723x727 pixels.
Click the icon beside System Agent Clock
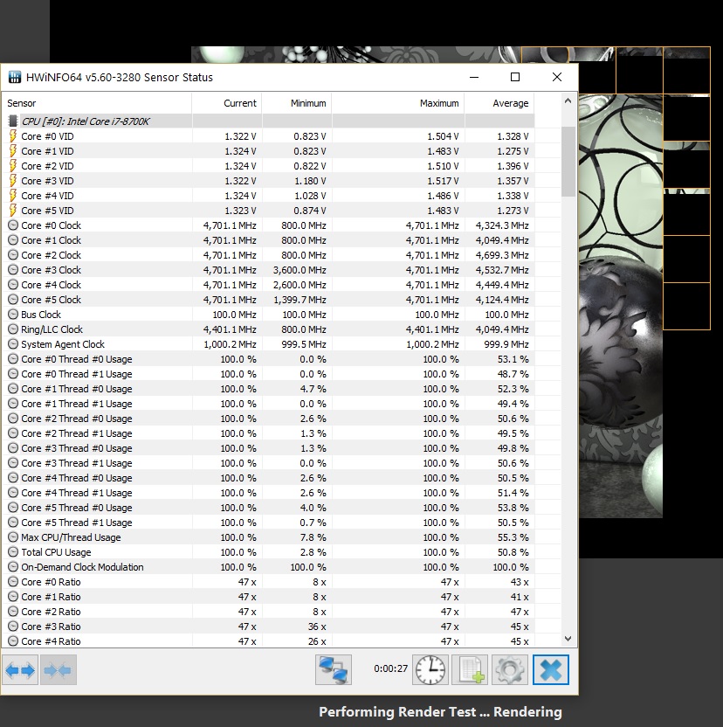click(x=13, y=344)
